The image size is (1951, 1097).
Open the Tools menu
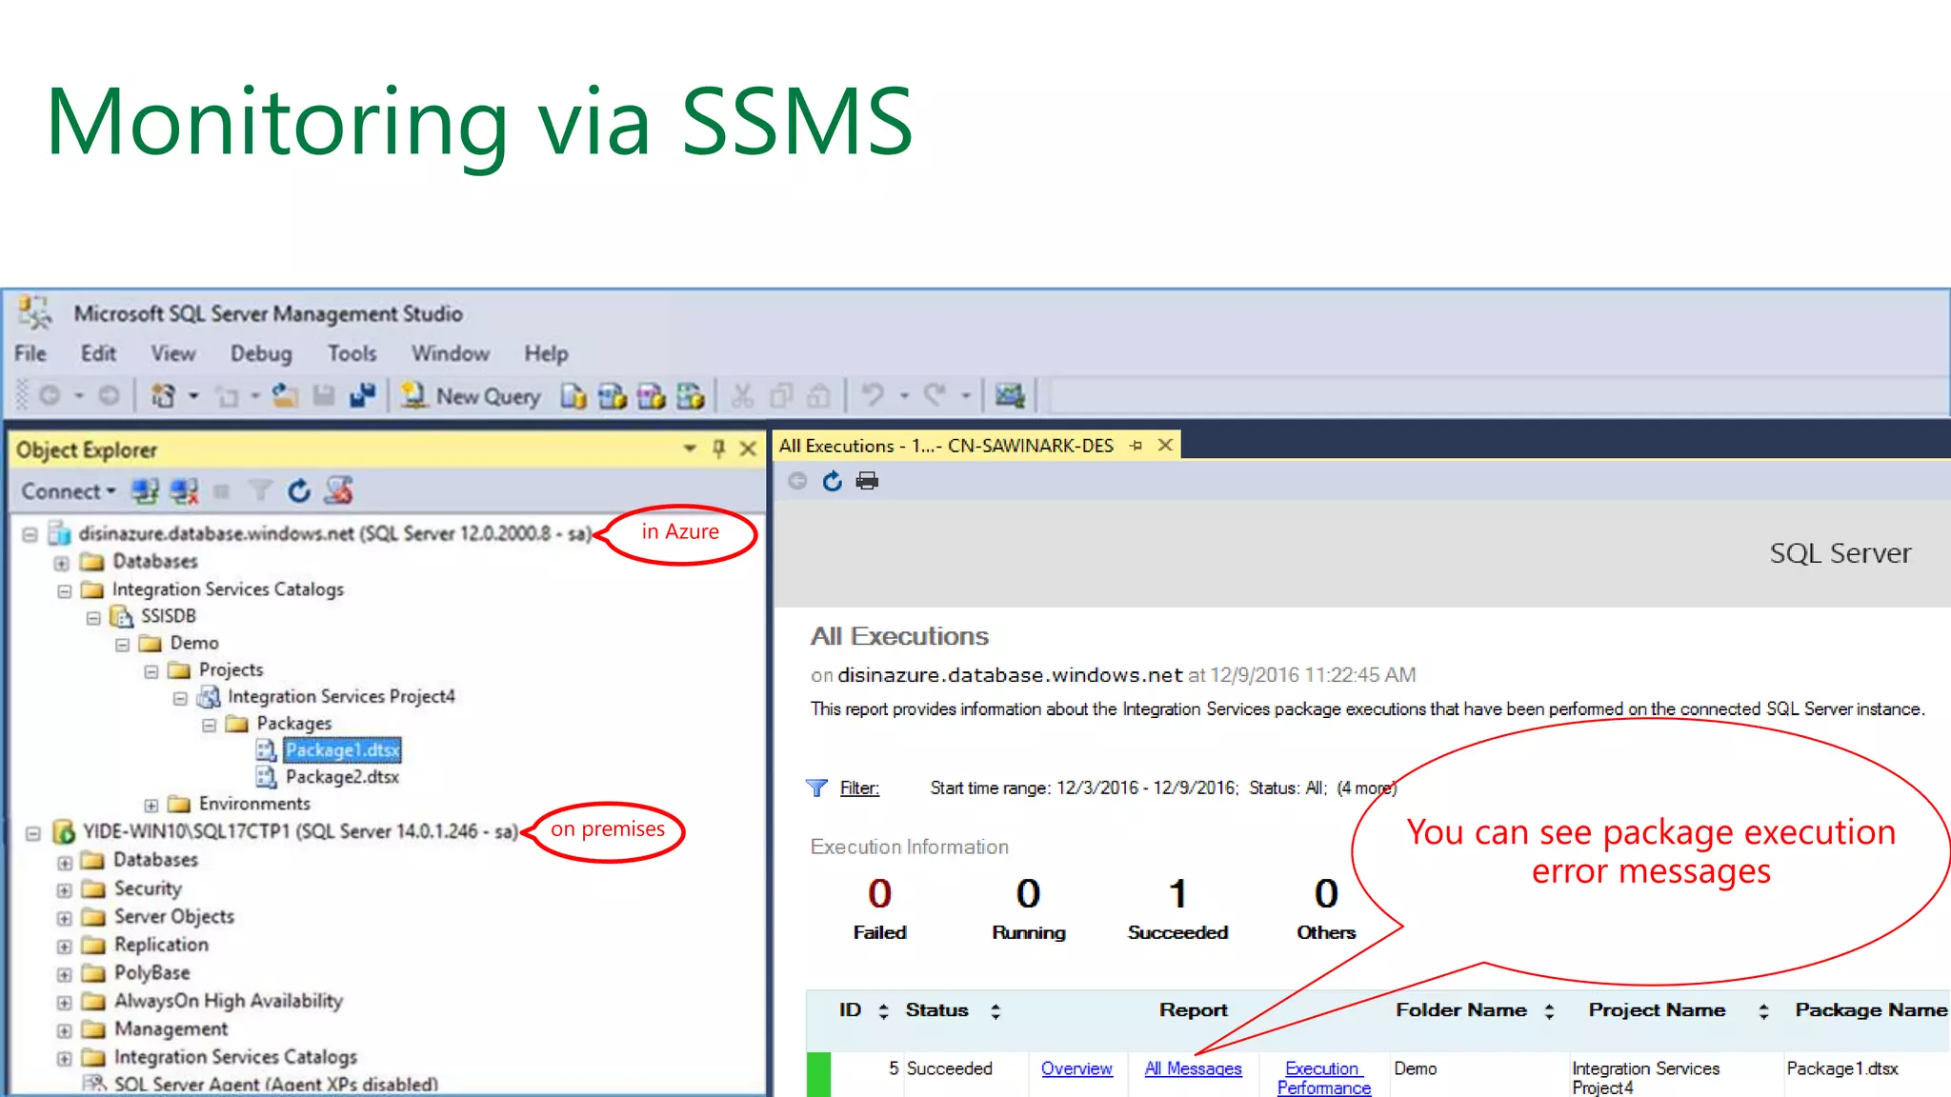[x=352, y=353]
